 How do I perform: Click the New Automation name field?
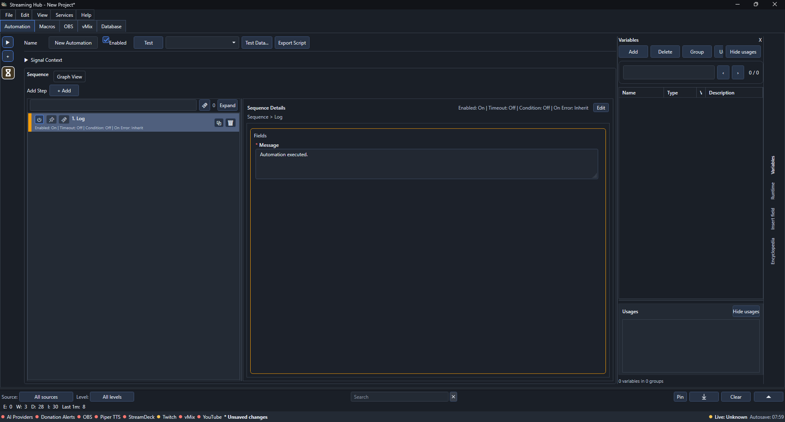(73, 43)
